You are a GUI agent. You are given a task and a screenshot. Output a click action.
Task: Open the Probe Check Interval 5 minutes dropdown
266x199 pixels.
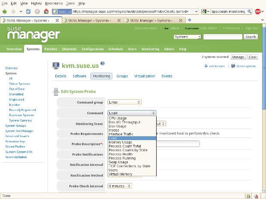[x=120, y=186]
